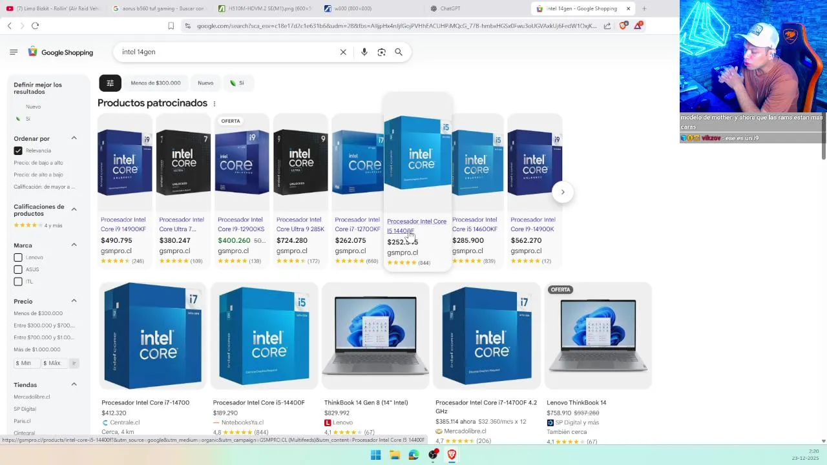Screen dimensions: 827x465
Task: Open Brave Rewards triangle icon
Action: (x=638, y=25)
